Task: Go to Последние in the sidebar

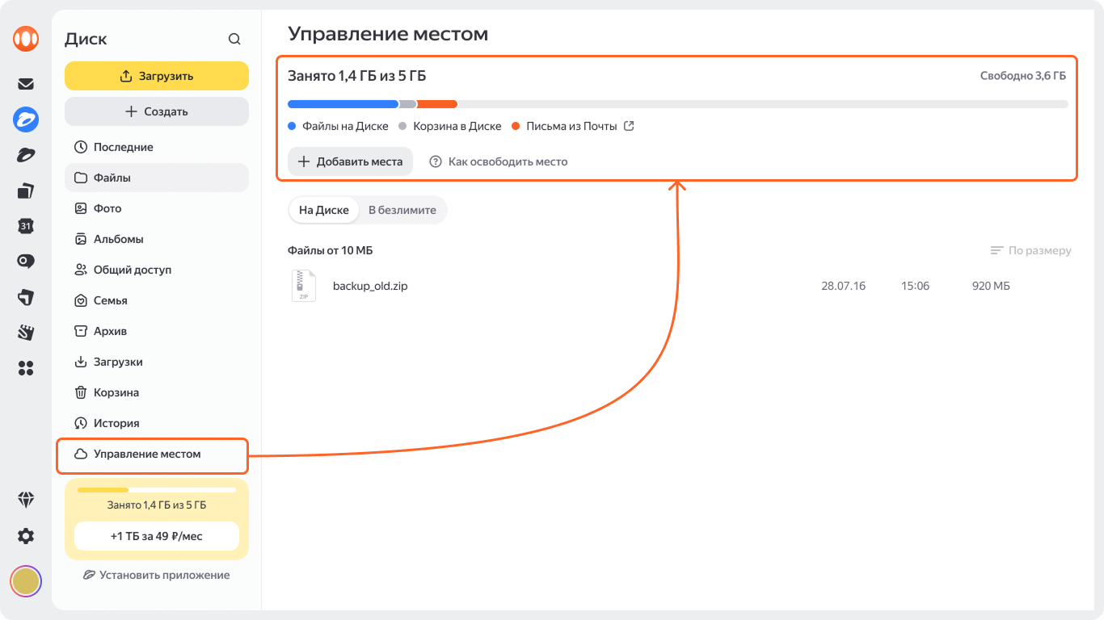Action: (157, 147)
